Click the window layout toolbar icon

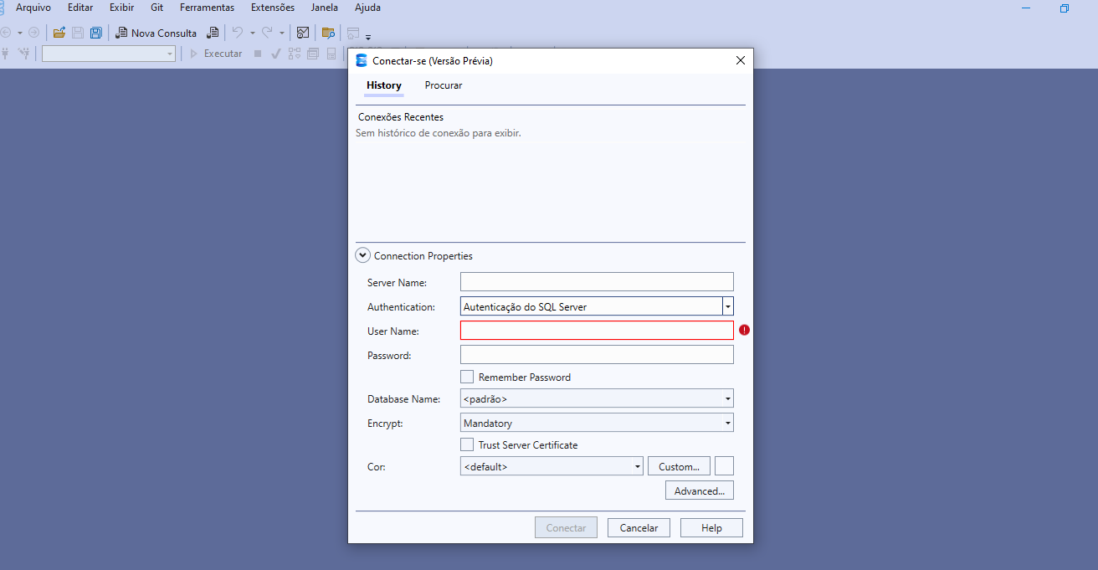pos(353,33)
